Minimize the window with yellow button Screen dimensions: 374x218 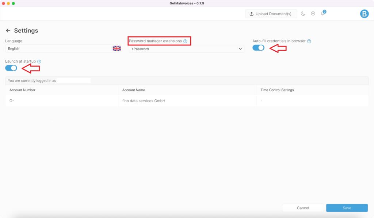8,3
